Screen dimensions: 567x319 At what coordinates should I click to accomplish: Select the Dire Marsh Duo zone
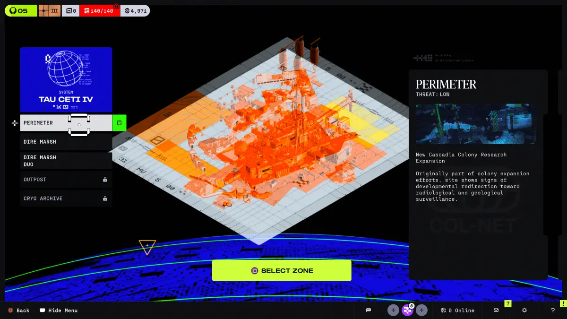point(66,161)
